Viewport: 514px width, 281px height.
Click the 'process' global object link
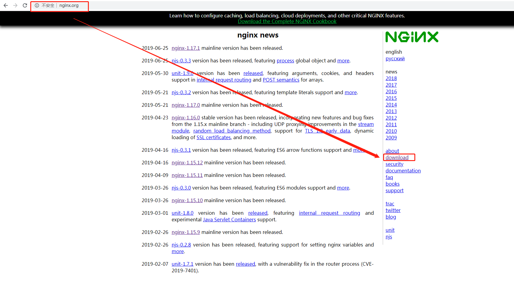[x=285, y=61]
